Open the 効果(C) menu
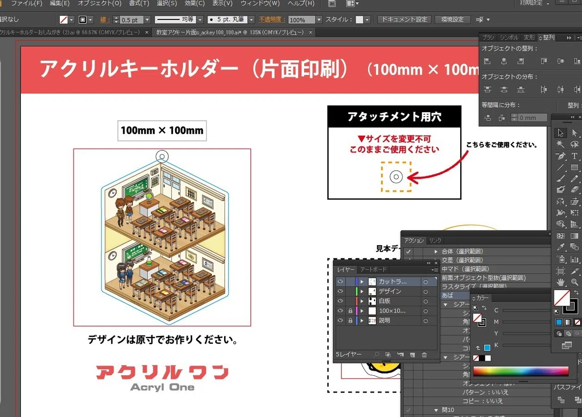582x417 pixels. click(194, 3)
